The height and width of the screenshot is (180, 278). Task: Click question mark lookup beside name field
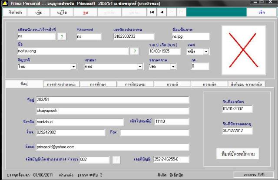tap(135, 51)
